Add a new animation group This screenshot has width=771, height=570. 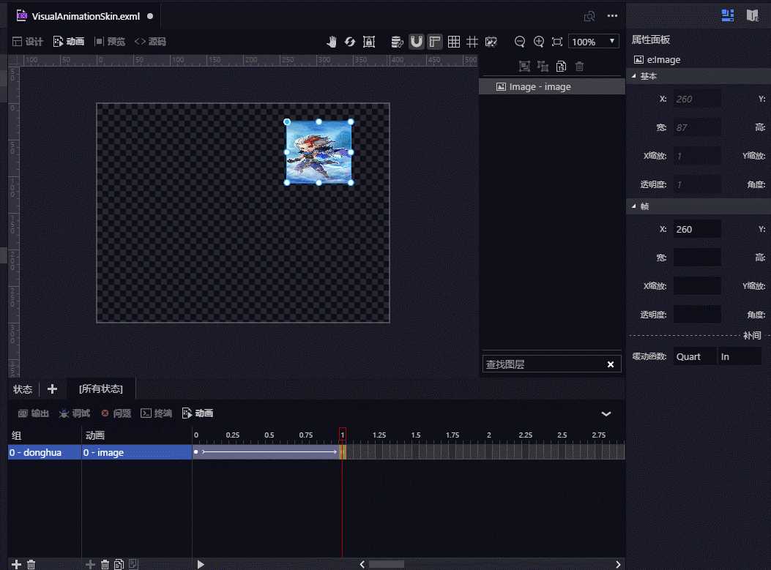(16, 564)
